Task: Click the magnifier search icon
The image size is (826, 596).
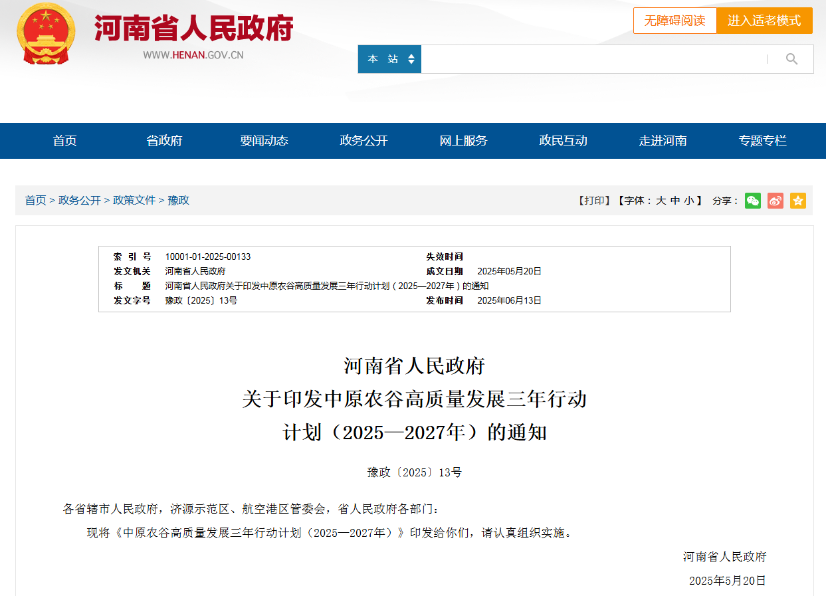Action: coord(791,59)
